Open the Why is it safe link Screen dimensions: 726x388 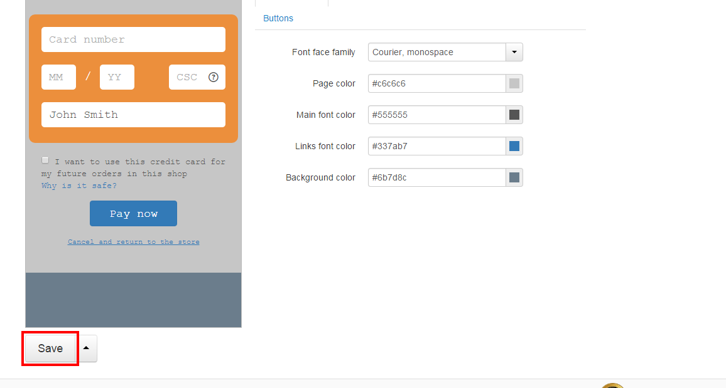click(79, 186)
